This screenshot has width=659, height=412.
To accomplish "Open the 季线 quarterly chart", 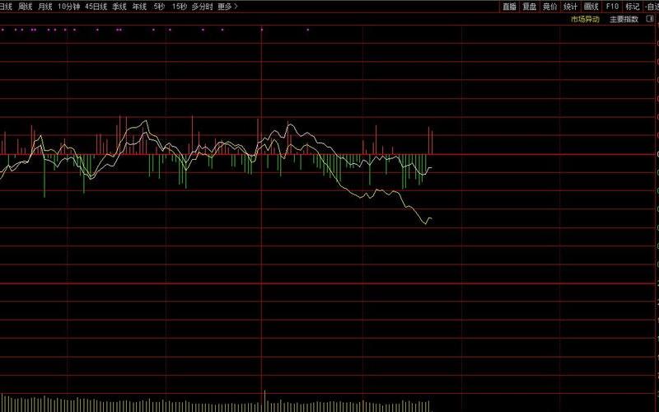I will (120, 6).
